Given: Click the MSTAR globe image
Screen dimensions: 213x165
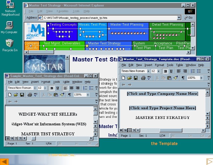Looking at the screenshot, I should [x=45, y=64].
